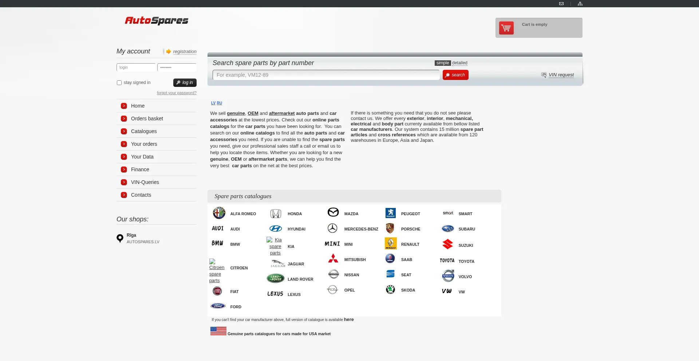Switch language to RU

[219, 103]
